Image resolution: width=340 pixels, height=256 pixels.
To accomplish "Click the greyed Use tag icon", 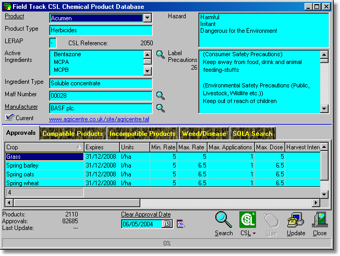I will click(x=271, y=221).
